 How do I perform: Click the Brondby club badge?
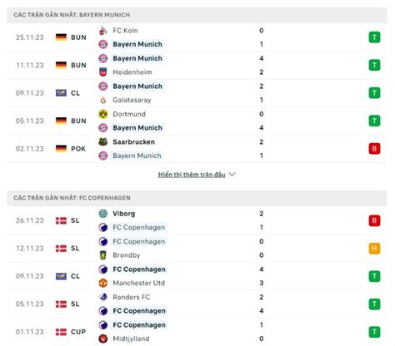click(x=103, y=255)
